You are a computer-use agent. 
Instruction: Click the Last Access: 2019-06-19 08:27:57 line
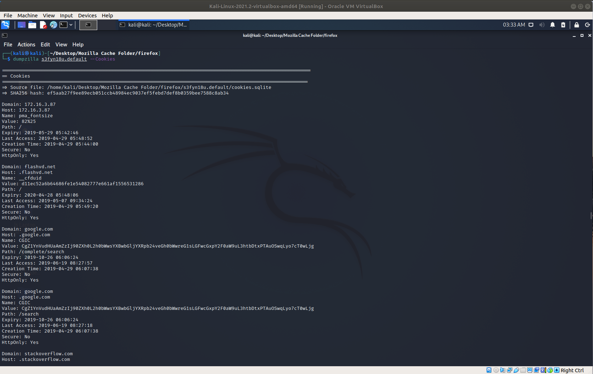[47, 263]
